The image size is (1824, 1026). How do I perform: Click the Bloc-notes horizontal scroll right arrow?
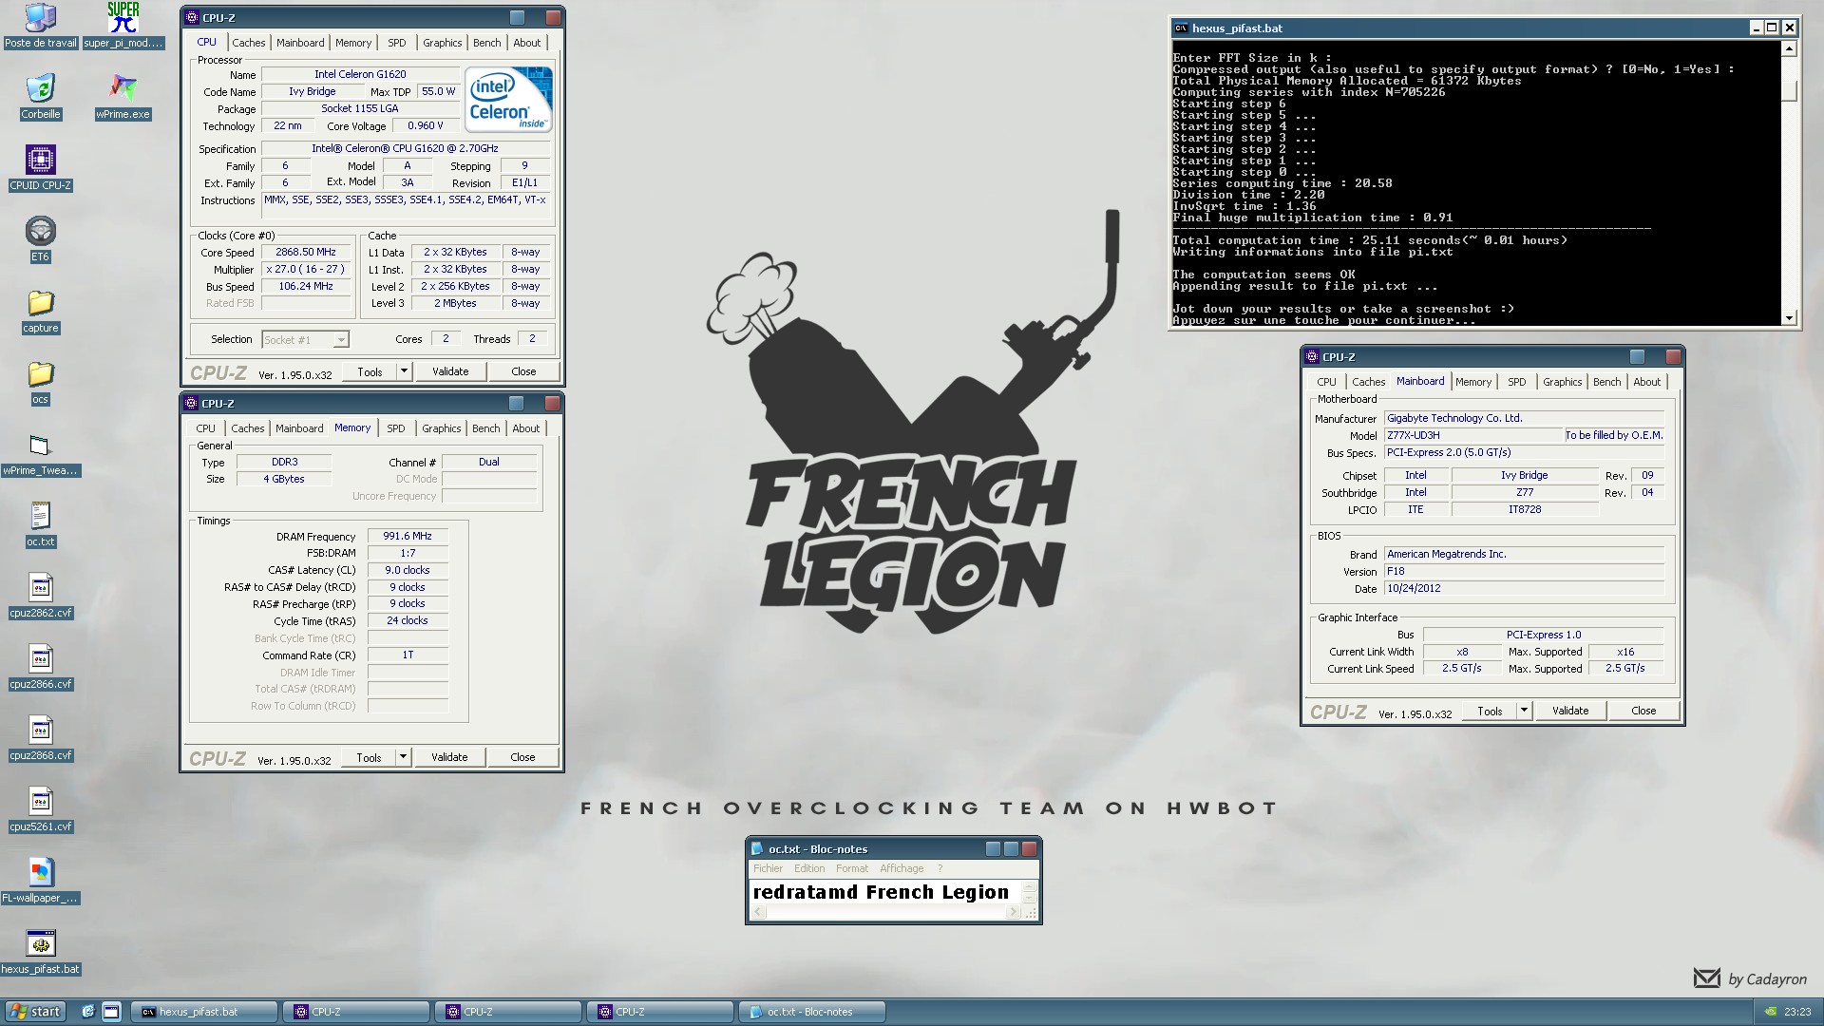(1013, 912)
